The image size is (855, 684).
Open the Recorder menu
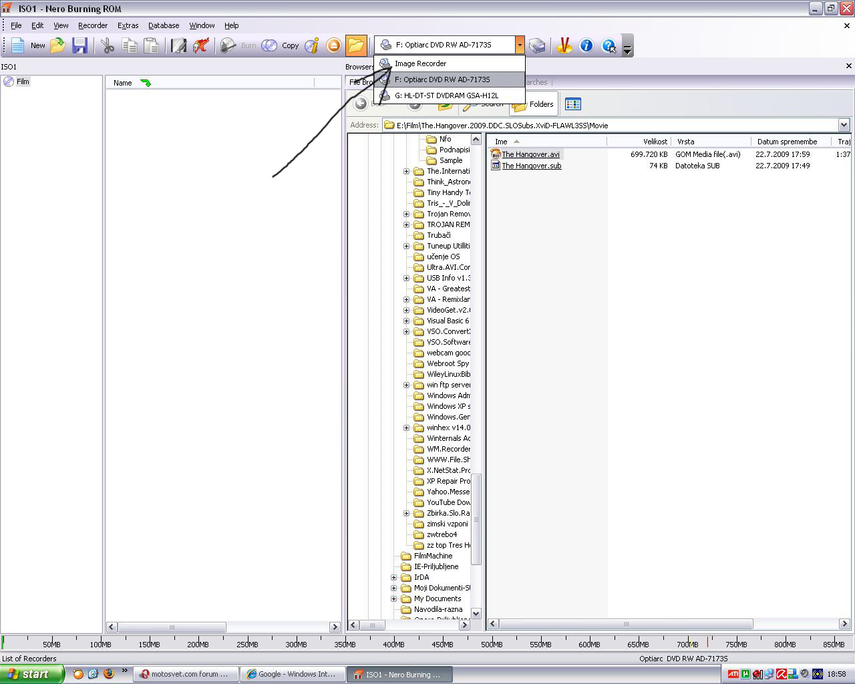tap(93, 25)
